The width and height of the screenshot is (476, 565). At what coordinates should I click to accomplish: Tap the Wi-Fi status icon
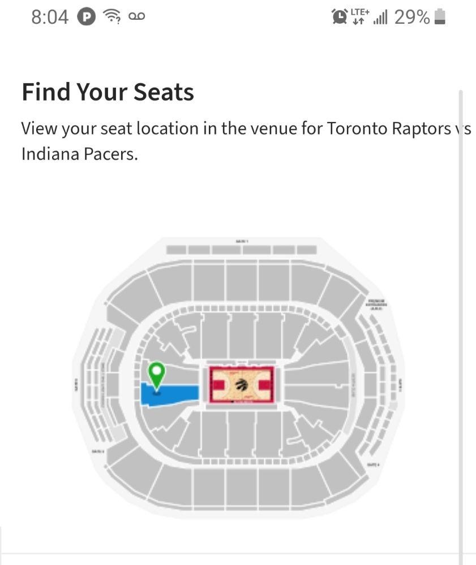[112, 17]
